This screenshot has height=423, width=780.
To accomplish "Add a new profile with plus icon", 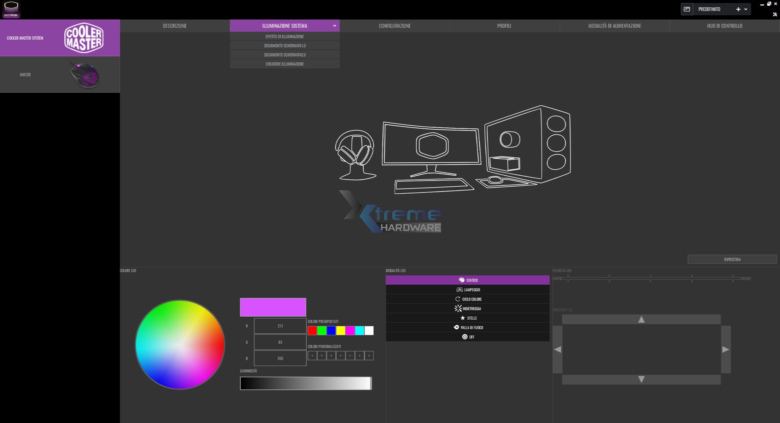I will coord(738,9).
